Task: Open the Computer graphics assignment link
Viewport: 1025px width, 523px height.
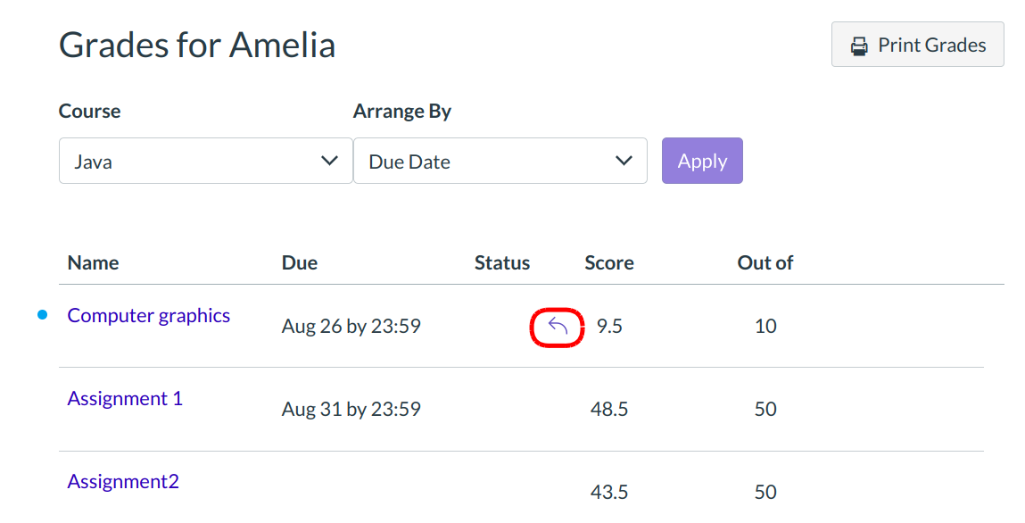Action: point(149,316)
